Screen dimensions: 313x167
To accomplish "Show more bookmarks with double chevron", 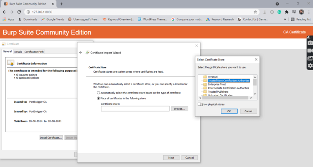I will click(x=285, y=19).
